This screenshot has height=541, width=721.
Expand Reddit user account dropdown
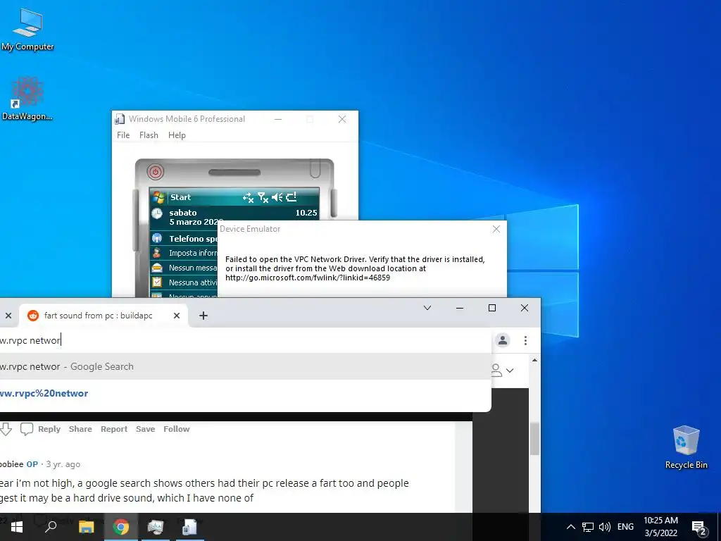(x=503, y=371)
